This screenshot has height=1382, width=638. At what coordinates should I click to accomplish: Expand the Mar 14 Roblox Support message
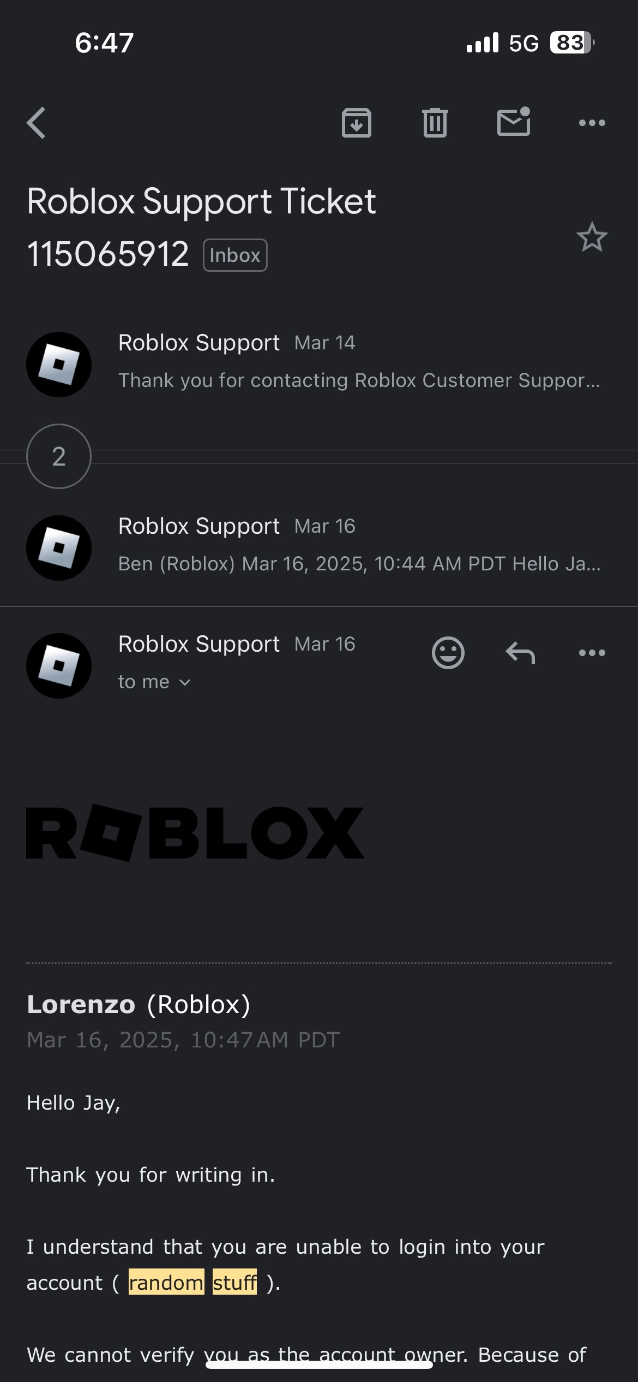click(x=359, y=362)
